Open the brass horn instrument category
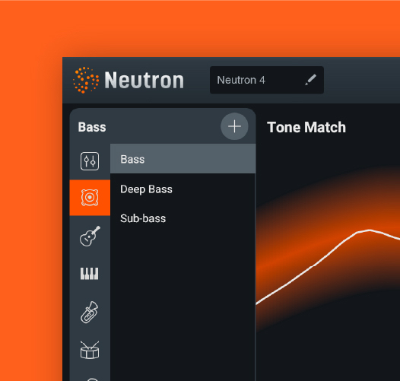This screenshot has height=381, width=400. 90,312
